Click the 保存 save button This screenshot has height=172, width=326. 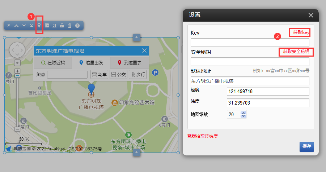[306, 147]
